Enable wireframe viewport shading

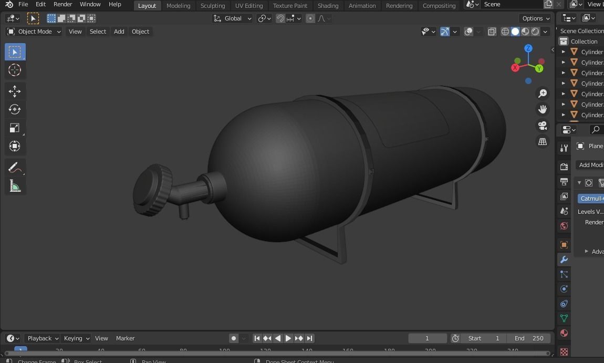505,32
